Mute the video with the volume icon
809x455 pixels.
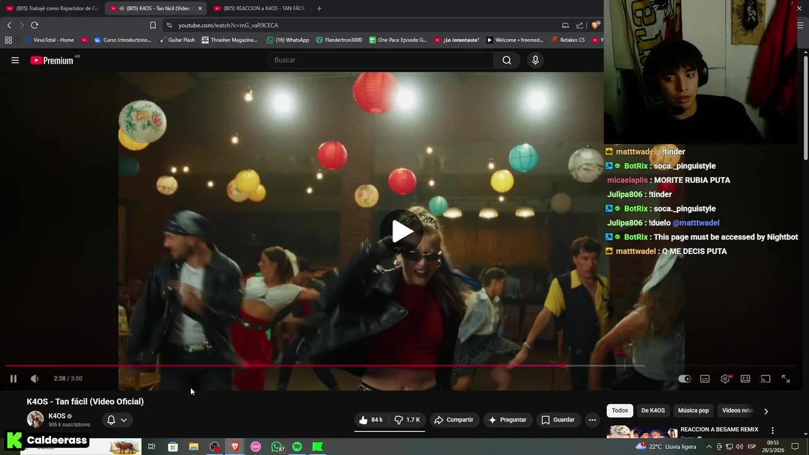35,379
